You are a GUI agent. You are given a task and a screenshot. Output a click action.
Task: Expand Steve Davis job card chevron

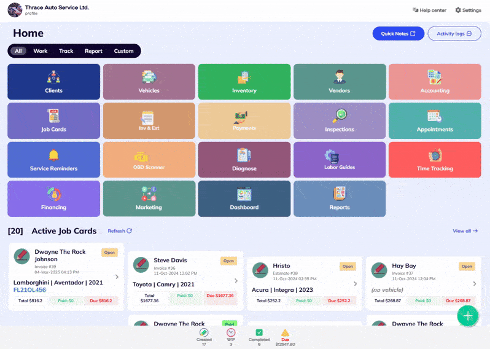236,281
